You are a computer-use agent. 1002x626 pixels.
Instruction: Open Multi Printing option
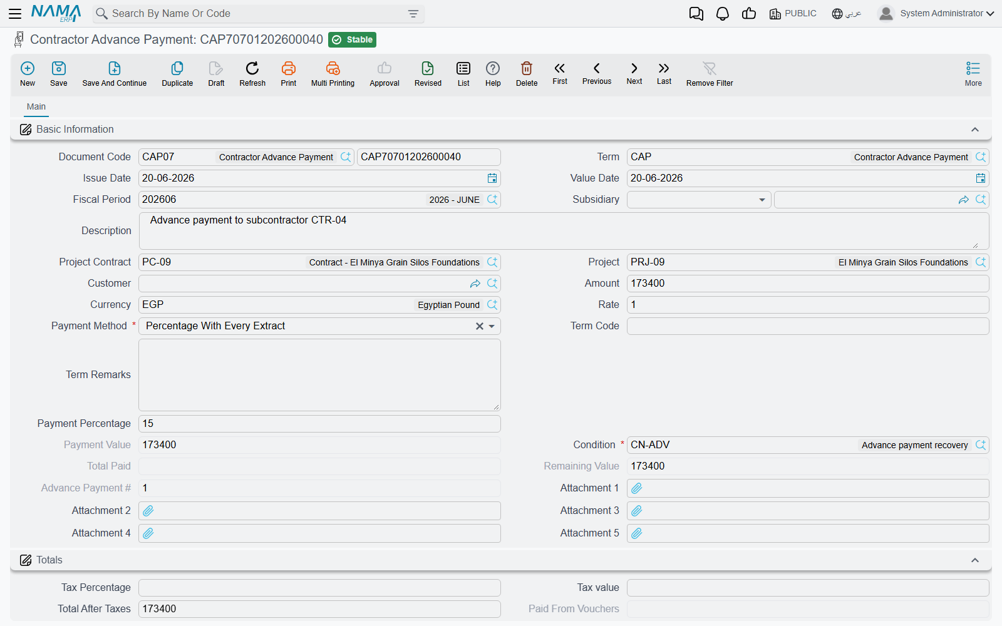click(333, 74)
